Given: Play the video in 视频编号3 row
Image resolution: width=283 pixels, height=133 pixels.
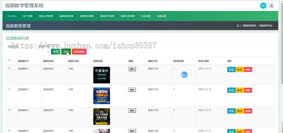Looking at the screenshot, I should 132,111.
